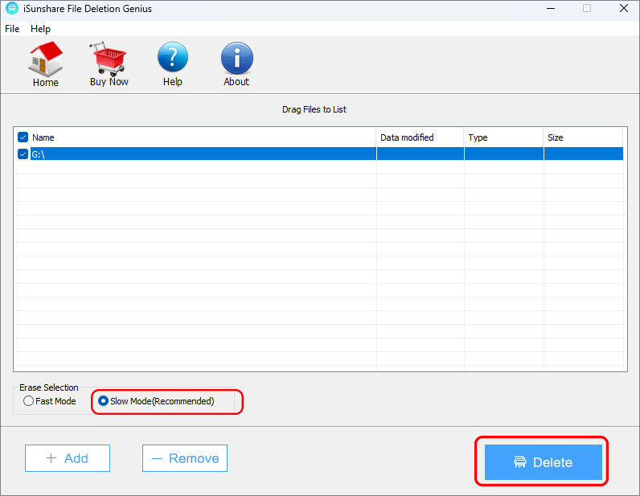Click the blue question mark Help icon
Image resolution: width=640 pixels, height=496 pixels.
coord(172,59)
